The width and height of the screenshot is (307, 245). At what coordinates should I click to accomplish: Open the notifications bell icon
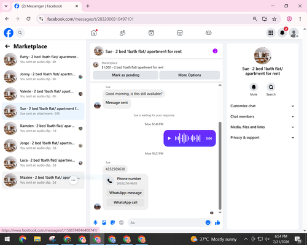[282, 33]
